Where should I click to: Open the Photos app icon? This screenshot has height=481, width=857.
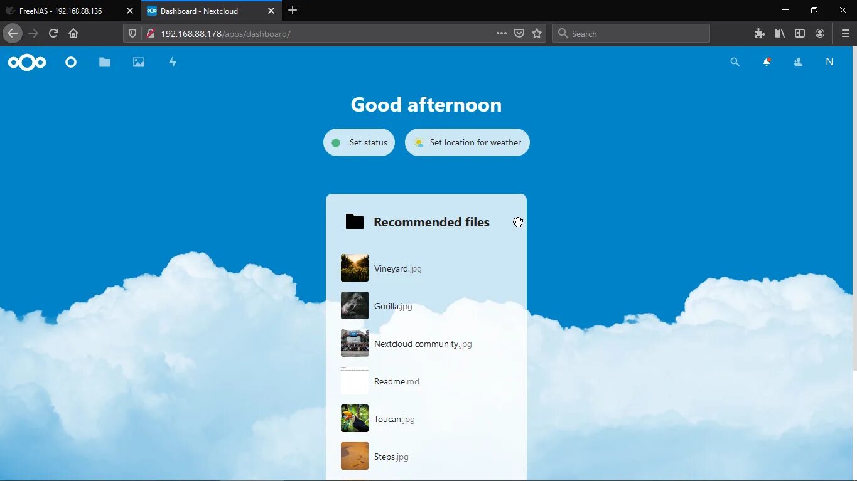point(139,62)
